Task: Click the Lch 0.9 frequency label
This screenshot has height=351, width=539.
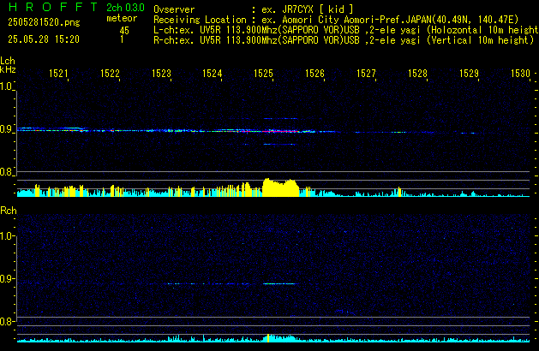Action: (6, 129)
